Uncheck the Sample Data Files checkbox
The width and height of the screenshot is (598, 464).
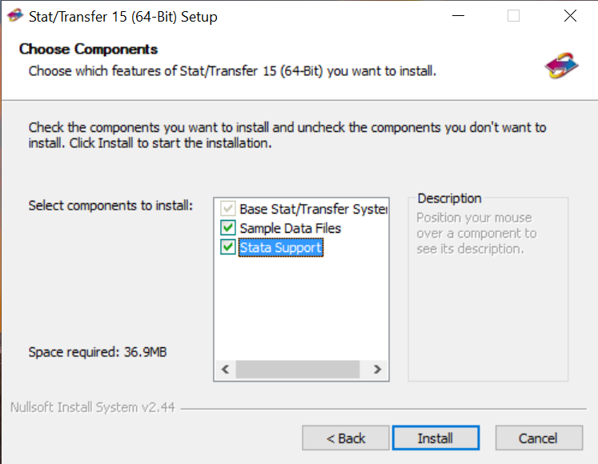pos(227,228)
